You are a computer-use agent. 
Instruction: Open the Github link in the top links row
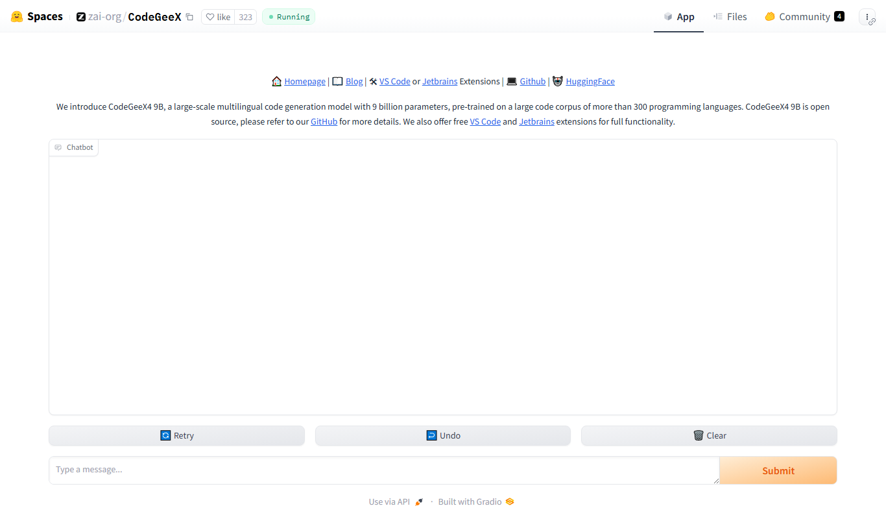(x=533, y=81)
